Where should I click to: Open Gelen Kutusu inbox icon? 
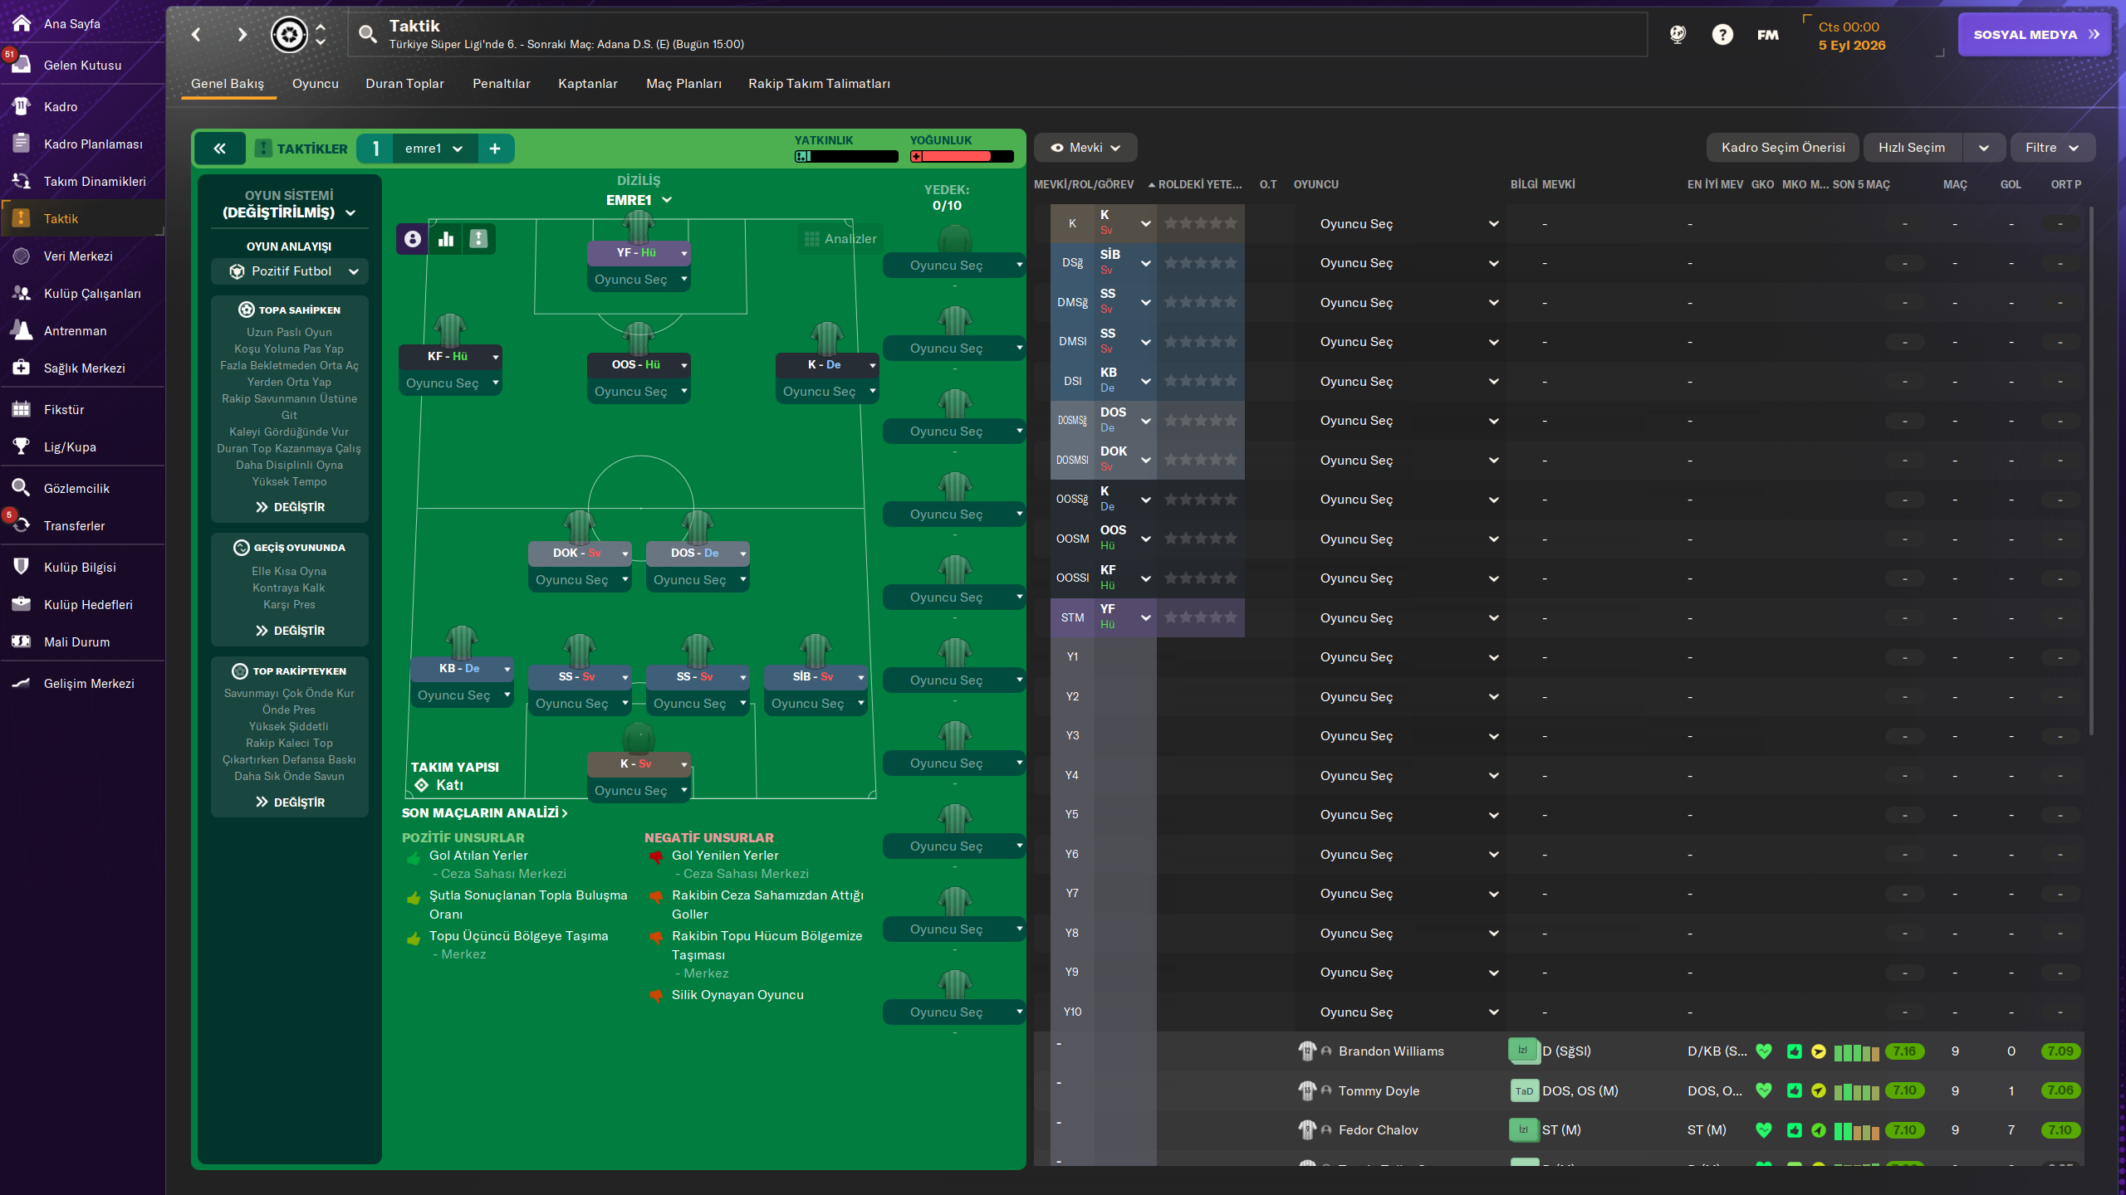22,65
